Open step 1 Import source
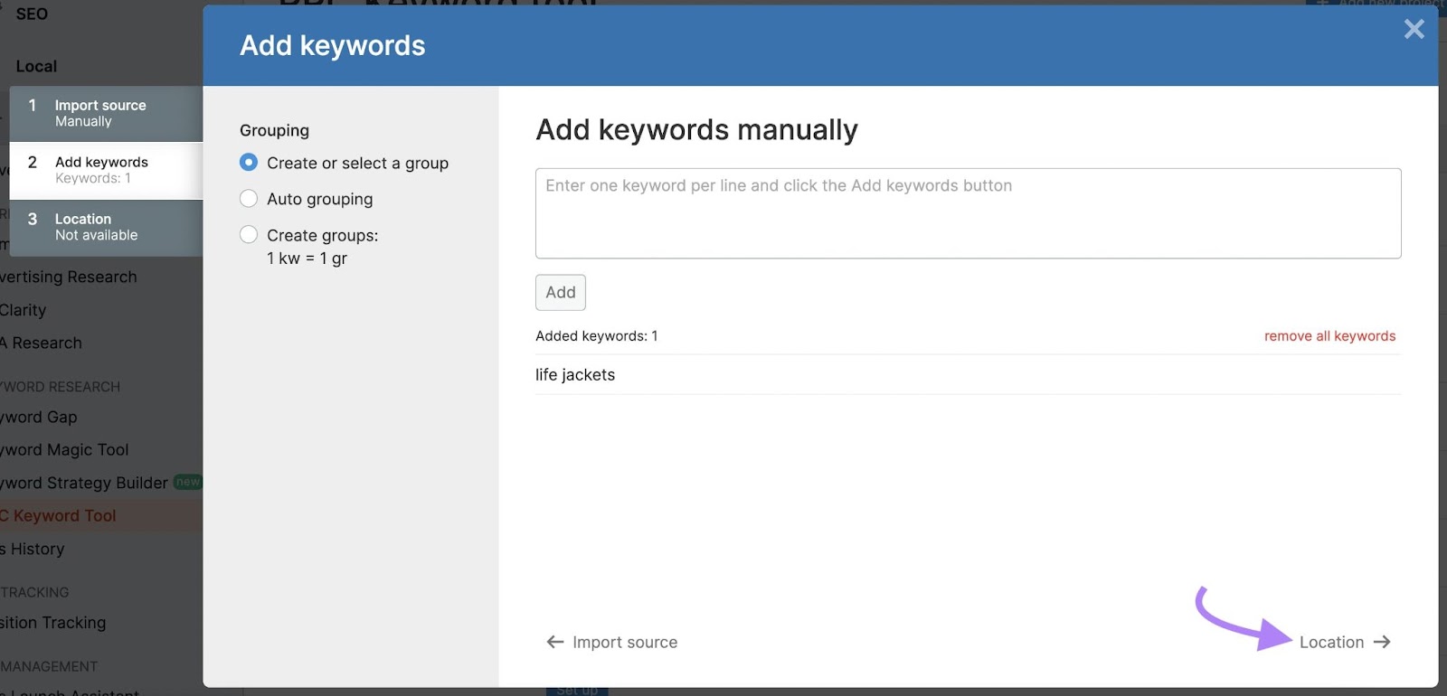Viewport: 1447px width, 696px height. coord(106,113)
